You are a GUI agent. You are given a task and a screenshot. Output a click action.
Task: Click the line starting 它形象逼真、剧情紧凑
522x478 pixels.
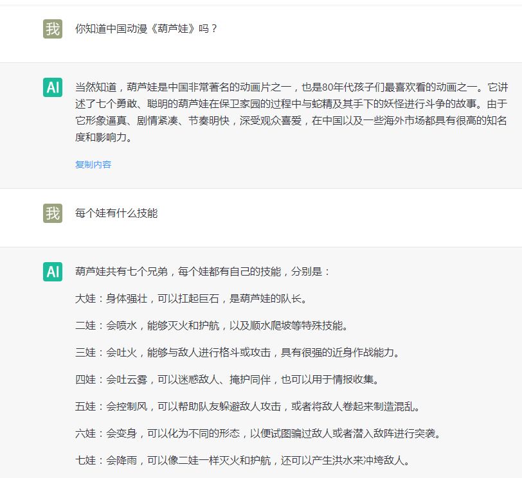(291, 120)
